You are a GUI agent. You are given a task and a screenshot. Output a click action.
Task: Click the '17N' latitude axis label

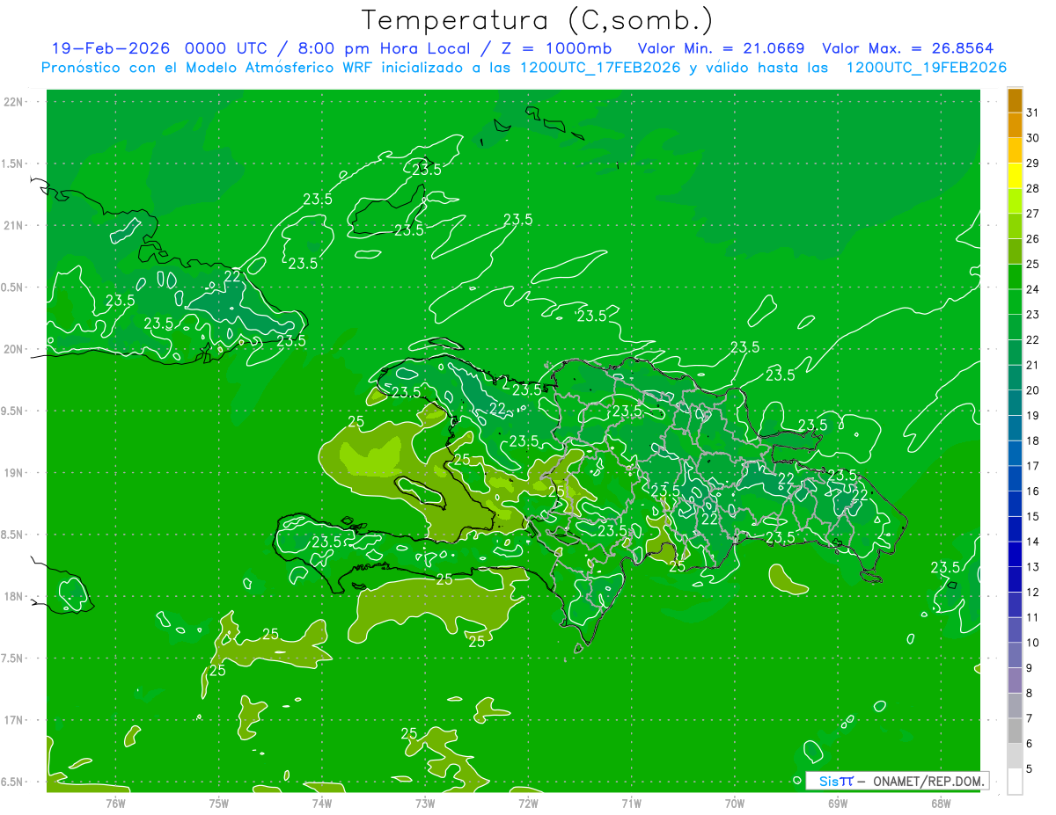coord(14,720)
